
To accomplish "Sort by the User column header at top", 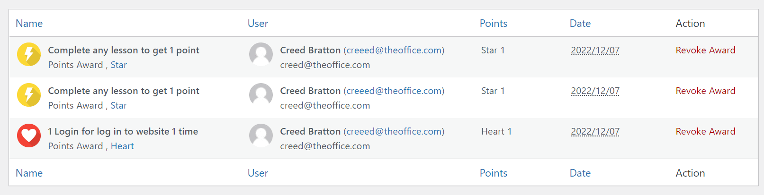I will tap(258, 24).
